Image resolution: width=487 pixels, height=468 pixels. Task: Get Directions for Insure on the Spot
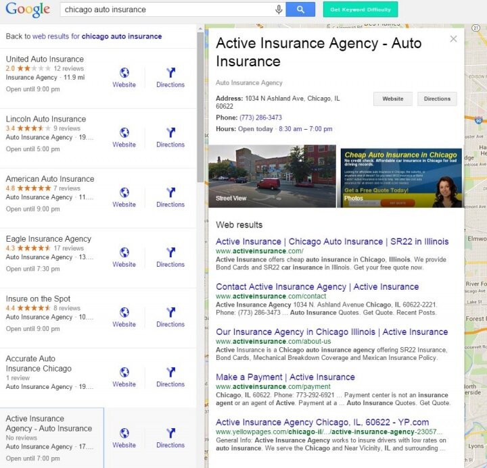[x=170, y=317]
